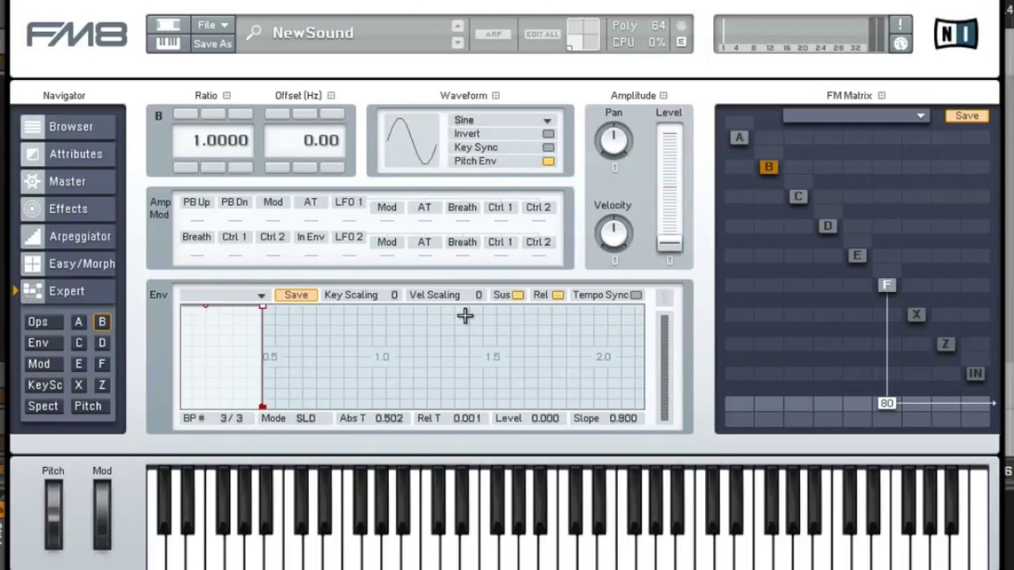Click Save As in header

click(213, 44)
